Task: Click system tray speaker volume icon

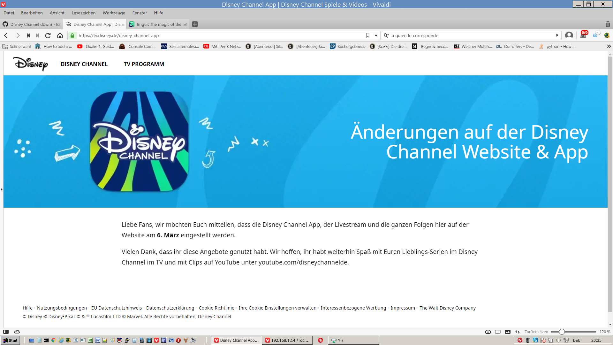Action: coord(558,340)
